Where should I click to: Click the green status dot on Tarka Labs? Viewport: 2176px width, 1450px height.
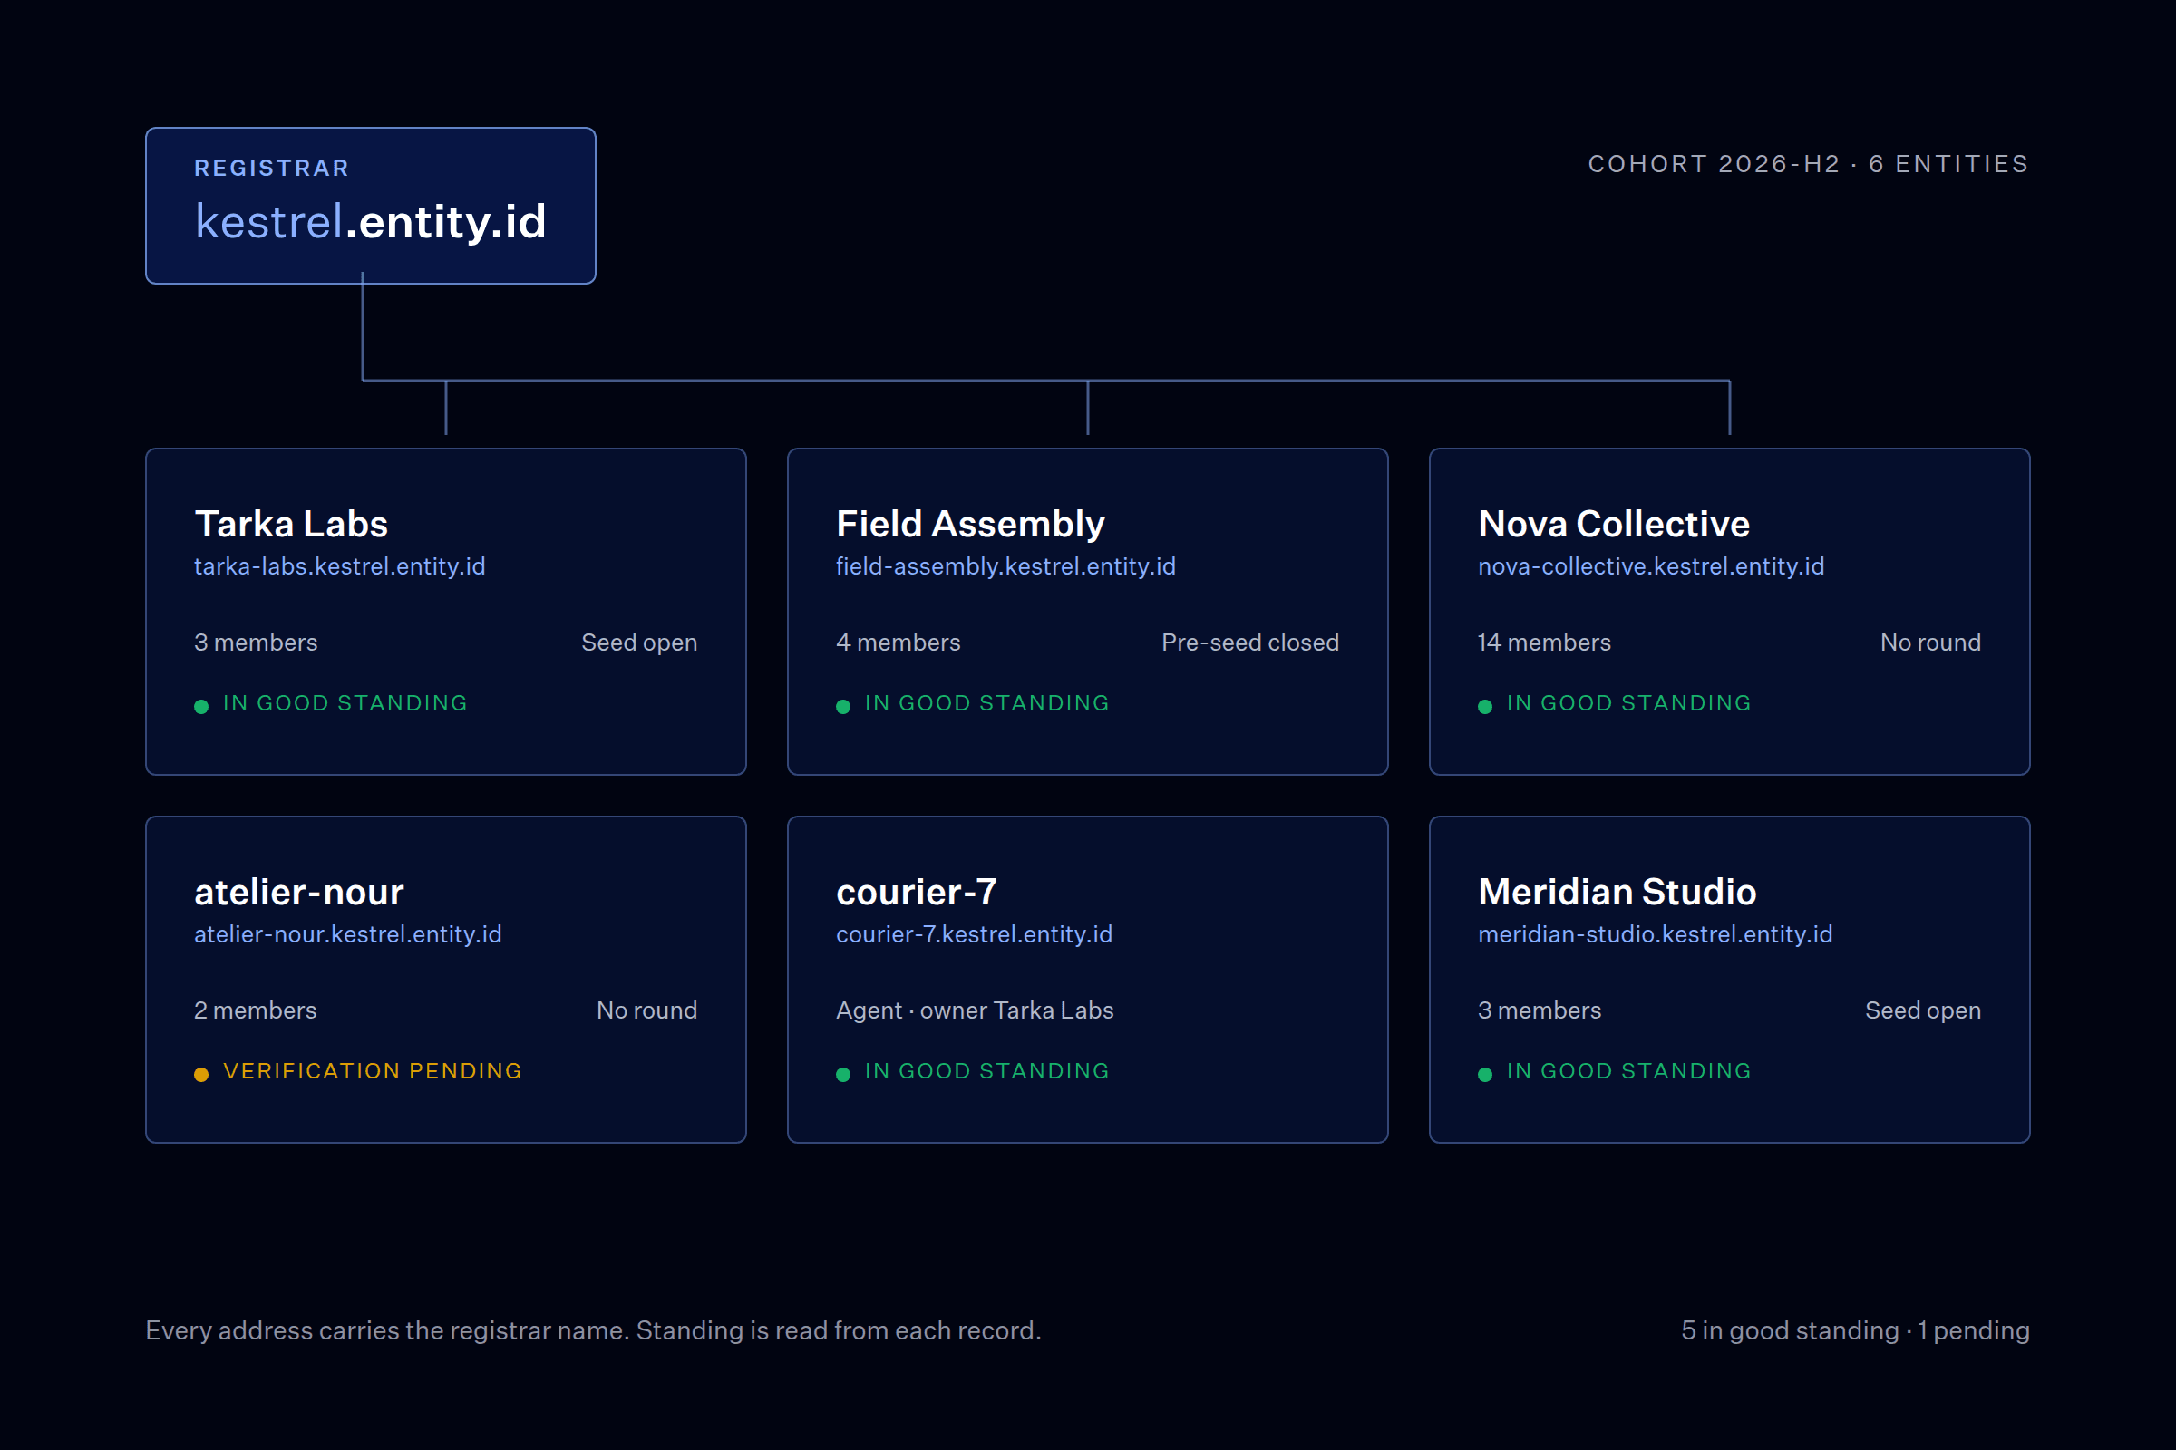[x=200, y=707]
